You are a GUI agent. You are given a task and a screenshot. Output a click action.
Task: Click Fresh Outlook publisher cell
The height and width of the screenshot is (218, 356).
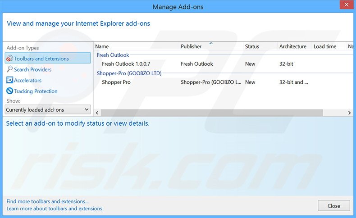point(197,64)
